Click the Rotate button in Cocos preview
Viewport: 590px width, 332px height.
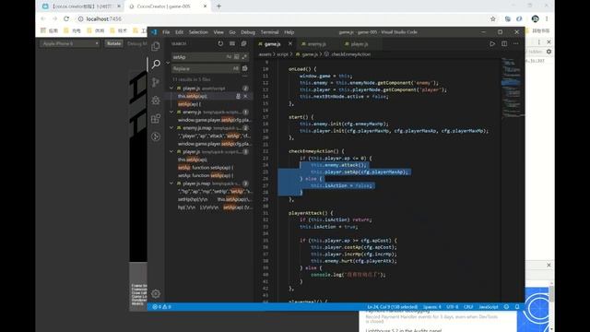[113, 43]
